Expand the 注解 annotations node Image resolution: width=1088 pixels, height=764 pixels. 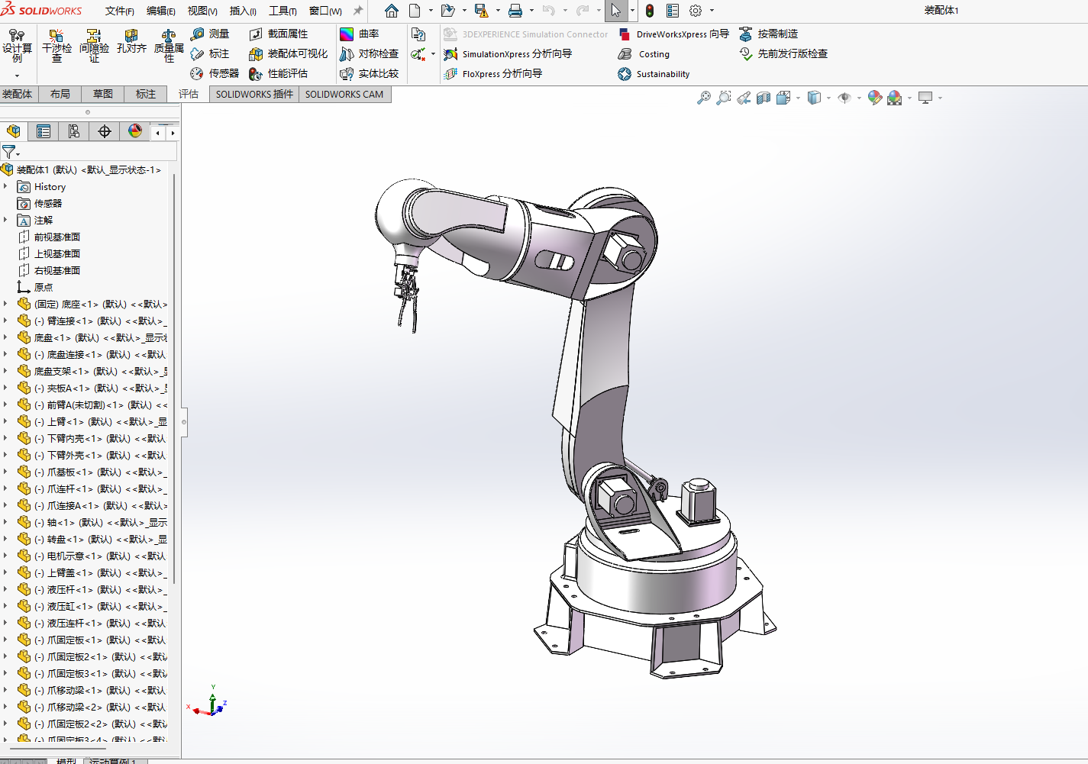pyautogui.click(x=5, y=220)
